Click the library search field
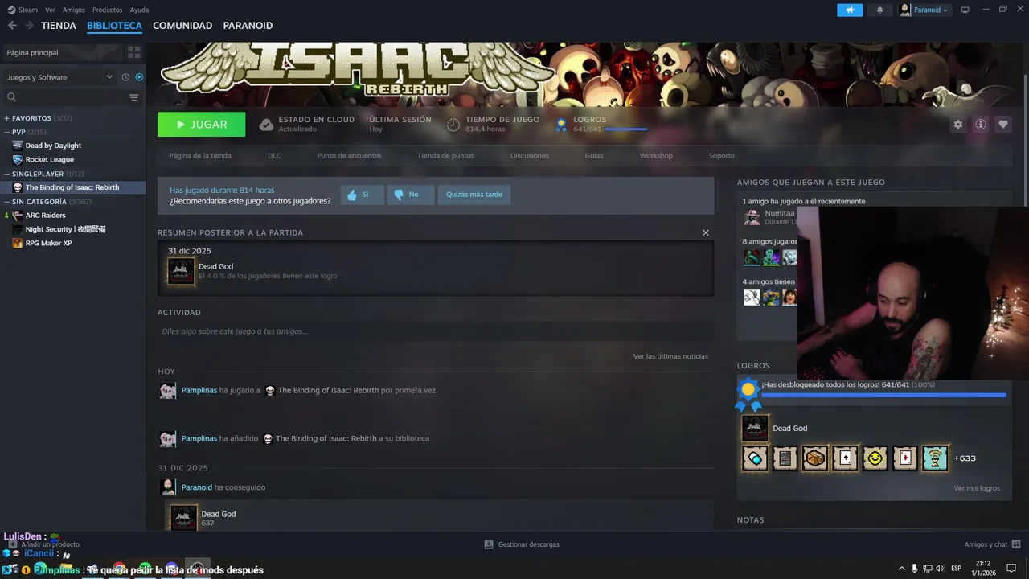 [x=64, y=97]
